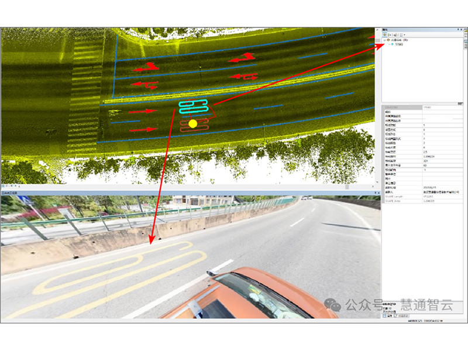The width and height of the screenshot is (468, 351).
Task: Select the cyan highlighted road marking on the map
Action: (194, 106)
